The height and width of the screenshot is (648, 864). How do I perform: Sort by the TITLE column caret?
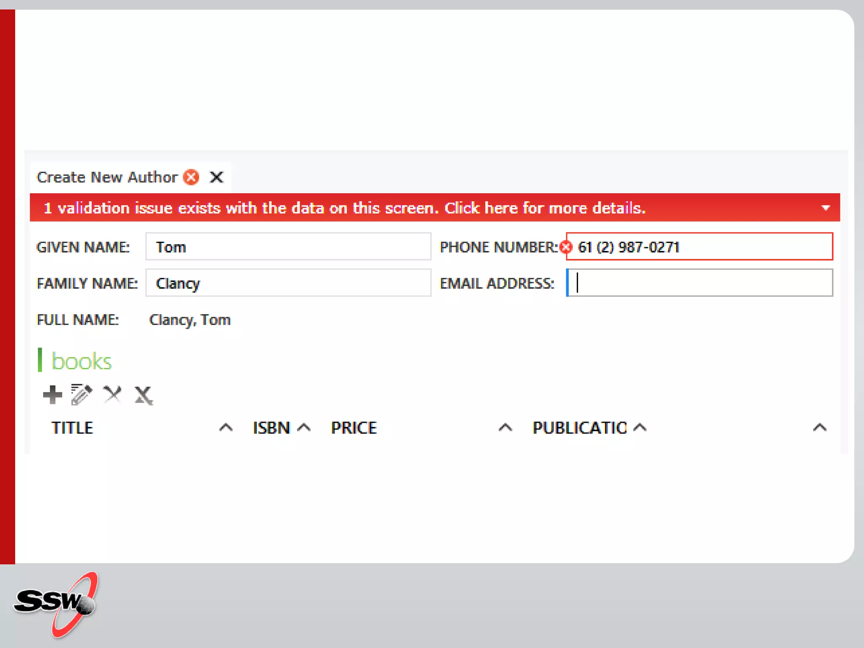tap(226, 428)
